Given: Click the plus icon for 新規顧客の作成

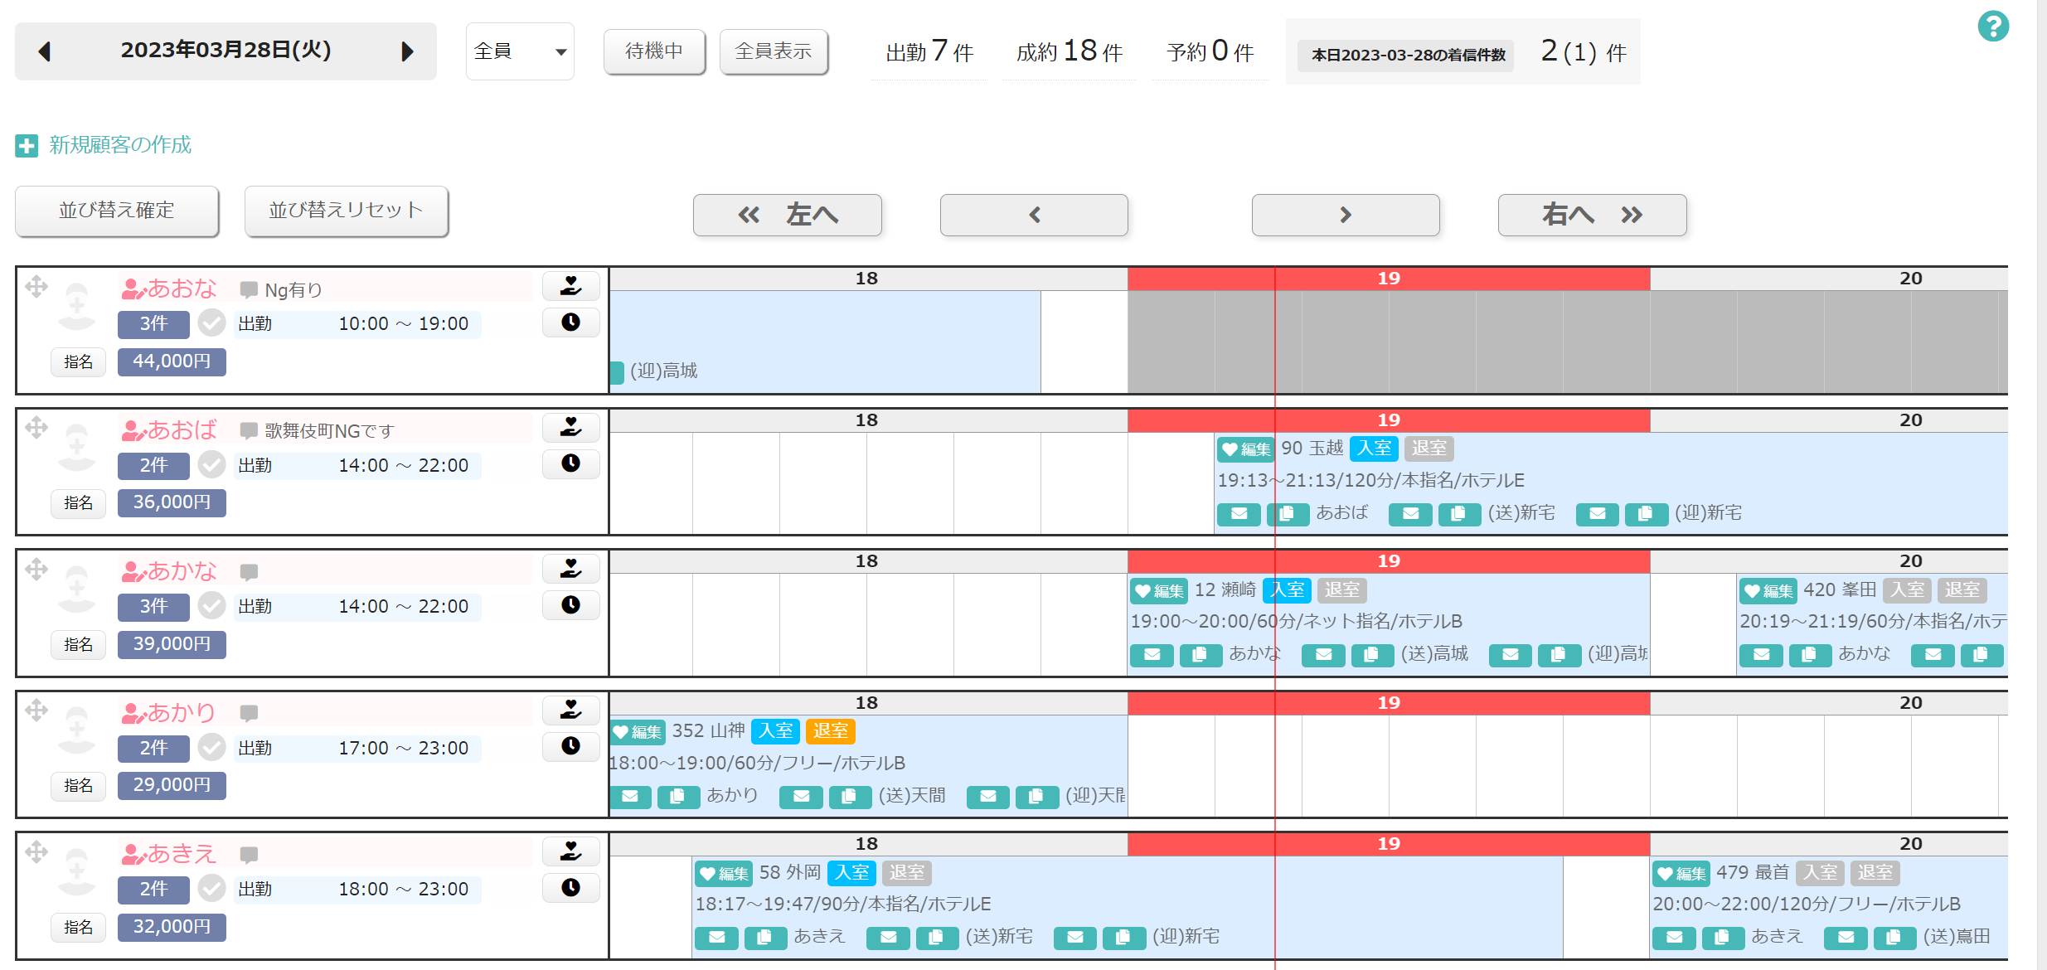Looking at the screenshot, I should click(x=27, y=146).
